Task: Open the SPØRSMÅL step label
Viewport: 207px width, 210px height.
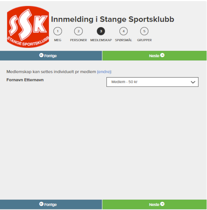Action: point(124,40)
